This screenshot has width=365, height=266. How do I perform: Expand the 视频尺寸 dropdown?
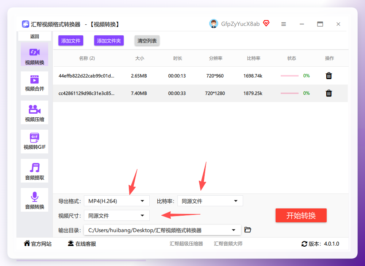pos(117,216)
